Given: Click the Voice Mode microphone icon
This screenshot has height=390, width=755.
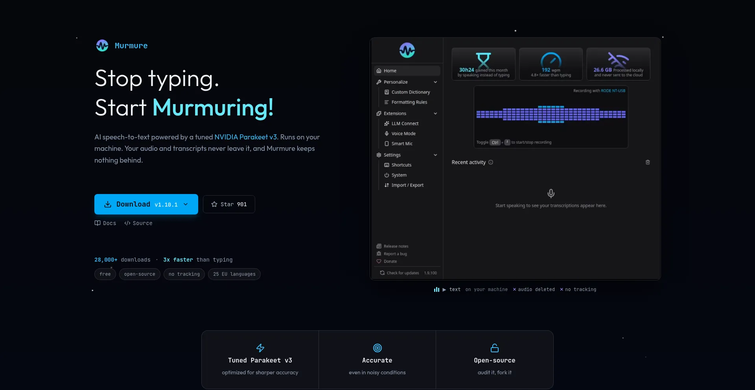Looking at the screenshot, I should coord(387,134).
